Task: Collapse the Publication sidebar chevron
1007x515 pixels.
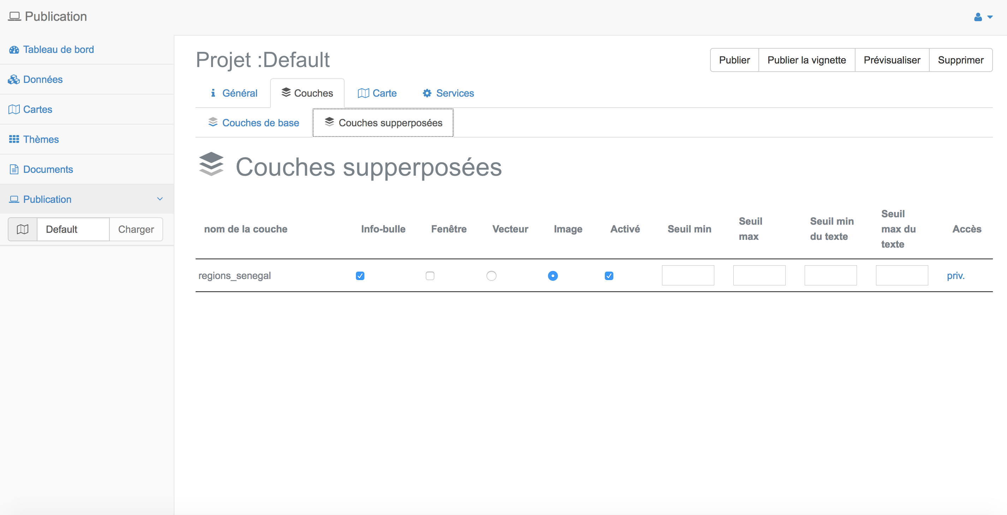Action: tap(160, 199)
